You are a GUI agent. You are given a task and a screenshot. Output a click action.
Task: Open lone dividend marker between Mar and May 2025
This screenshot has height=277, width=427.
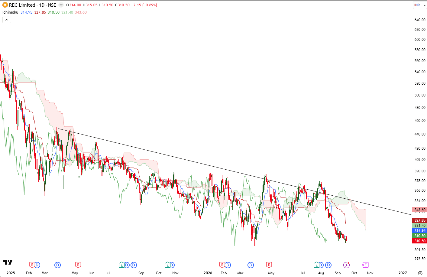click(57, 265)
